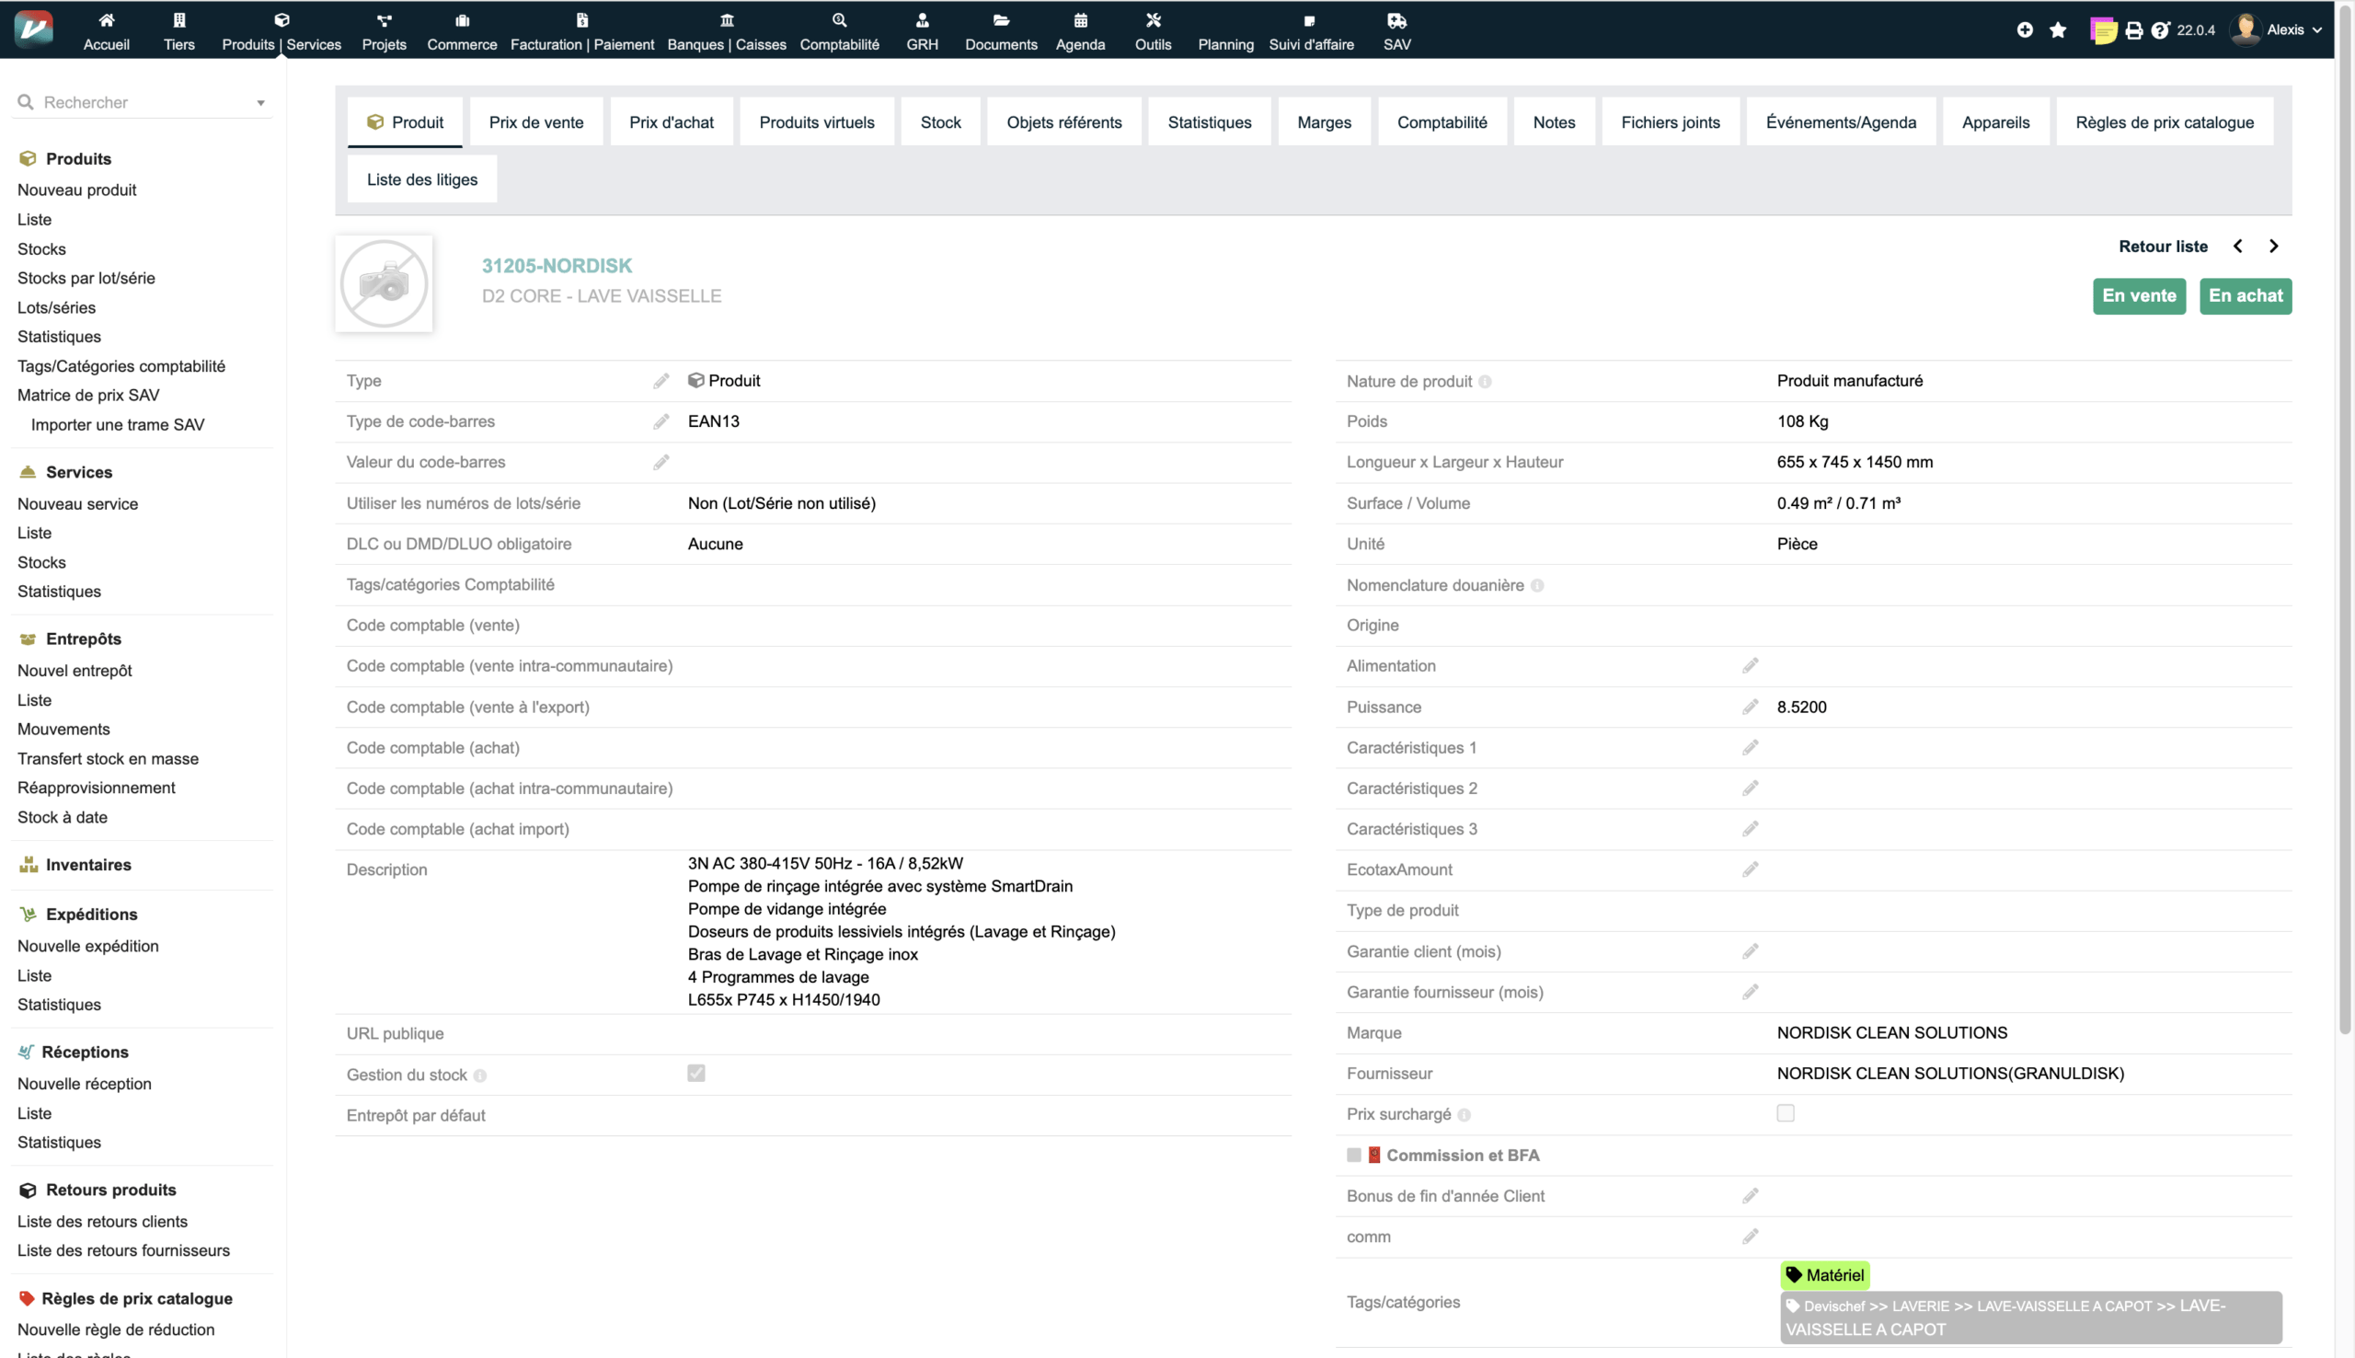Viewport: 2355px width, 1358px height.
Task: Go to next product arrow
Action: tap(2273, 247)
